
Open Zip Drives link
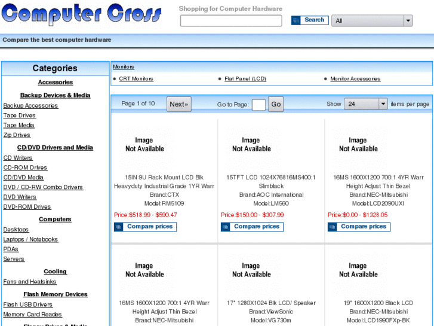click(x=17, y=135)
